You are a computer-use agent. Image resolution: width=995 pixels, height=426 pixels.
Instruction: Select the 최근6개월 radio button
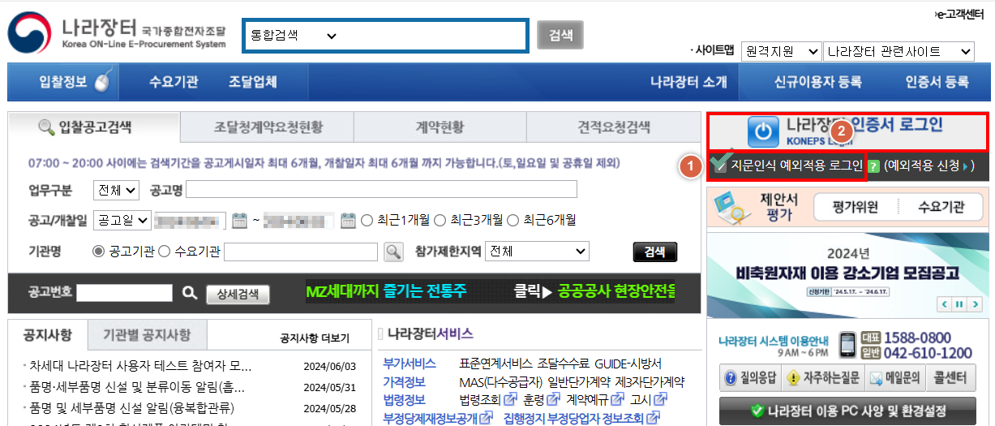(513, 220)
